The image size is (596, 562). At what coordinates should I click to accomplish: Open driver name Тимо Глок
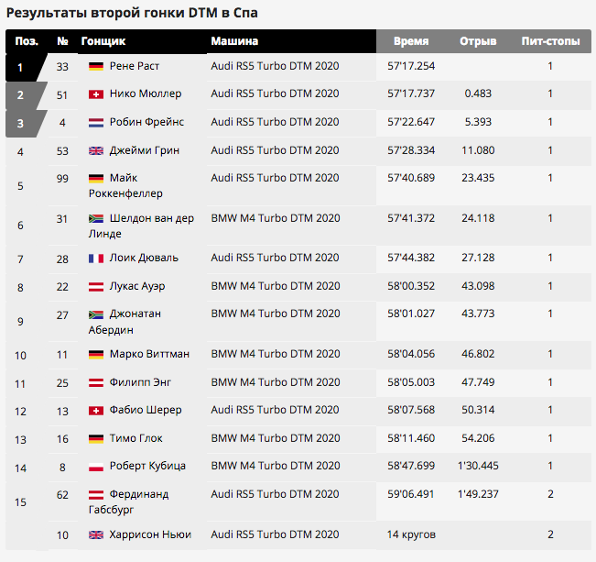tap(136, 438)
